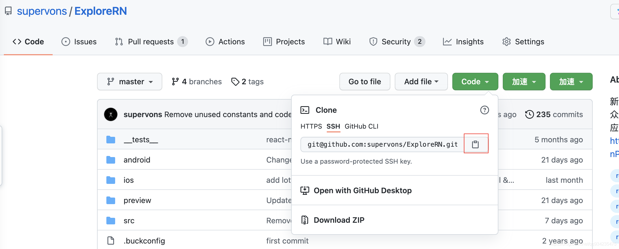Click 'Use a password-protected SSH key.' text
This screenshot has height=249, width=619.
coord(356,161)
